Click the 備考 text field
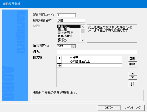The height and width of the screenshot is (112, 147). pos(97,52)
